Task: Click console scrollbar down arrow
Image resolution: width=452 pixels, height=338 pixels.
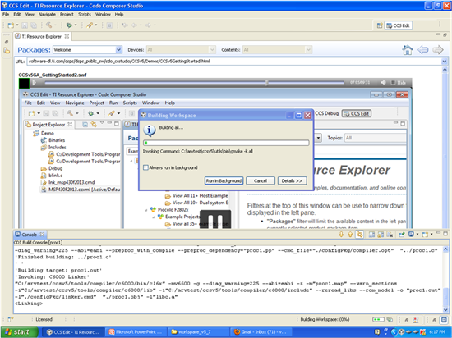Action: coord(445,310)
